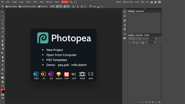Open the CSS panel icon
Image resolution: width=185 pixels, height=104 pixels.
125,34
